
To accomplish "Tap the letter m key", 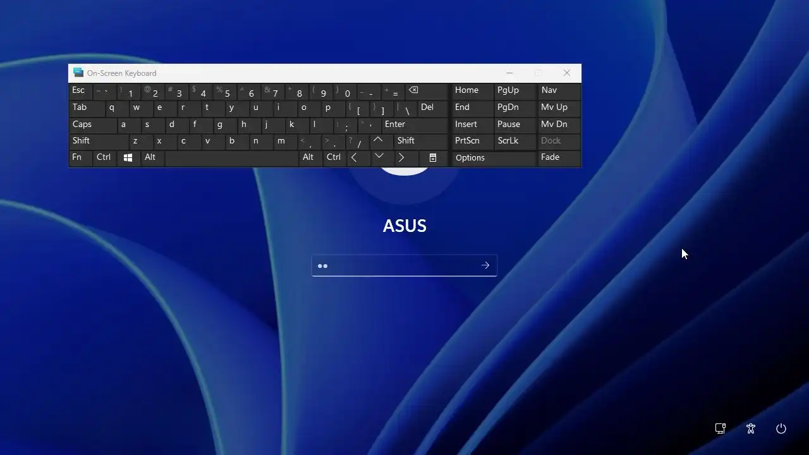I will [285, 141].
